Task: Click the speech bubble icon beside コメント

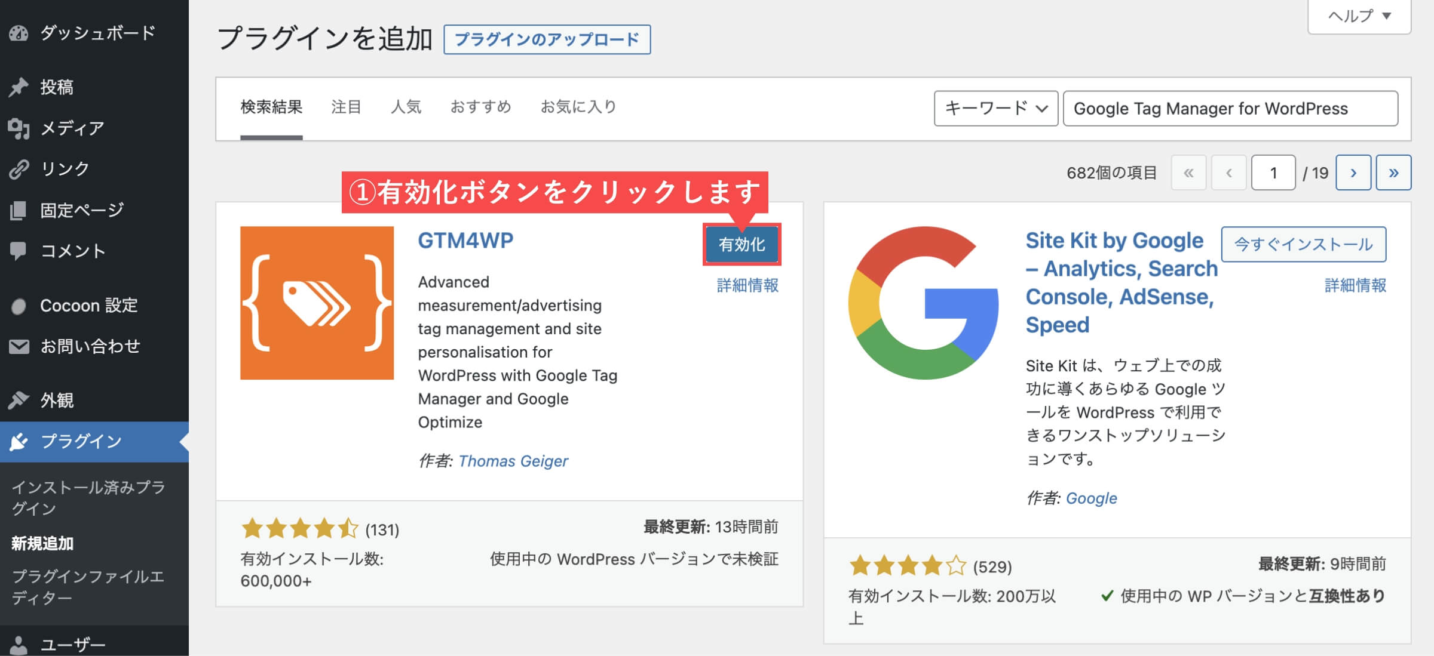Action: 19,251
